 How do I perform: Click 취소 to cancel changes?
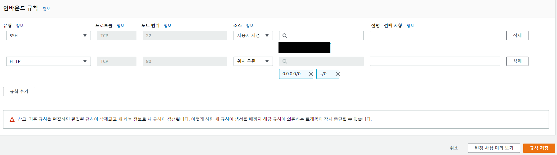click(454, 148)
